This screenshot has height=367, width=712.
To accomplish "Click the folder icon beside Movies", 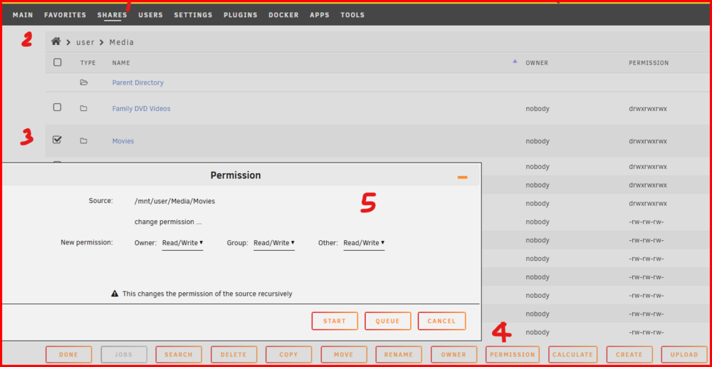I will 83,141.
